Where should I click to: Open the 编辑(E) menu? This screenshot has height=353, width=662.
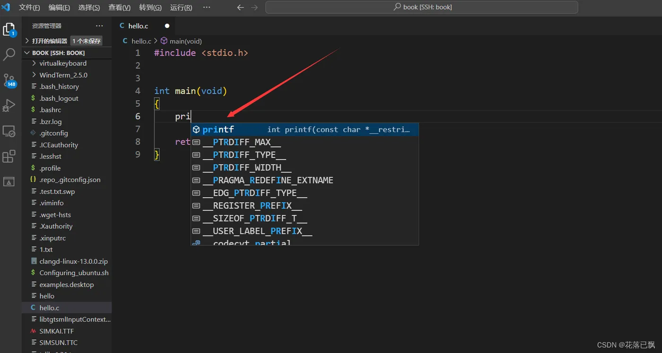pyautogui.click(x=59, y=7)
